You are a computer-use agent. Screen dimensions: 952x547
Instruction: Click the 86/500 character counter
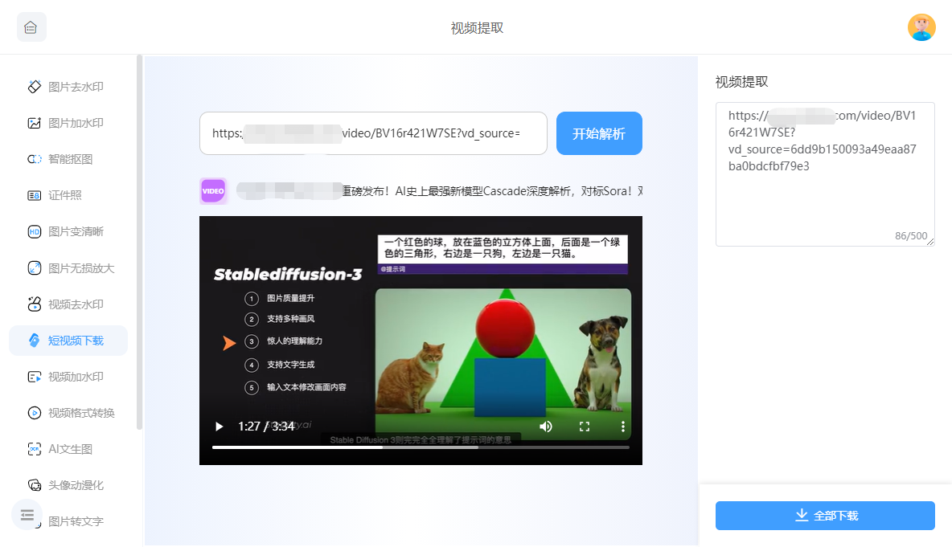point(911,236)
